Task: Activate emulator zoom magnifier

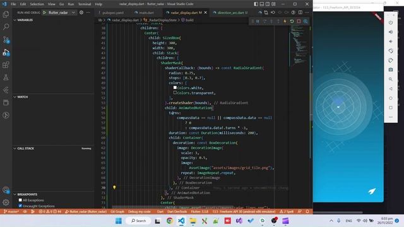Action: coord(391,79)
